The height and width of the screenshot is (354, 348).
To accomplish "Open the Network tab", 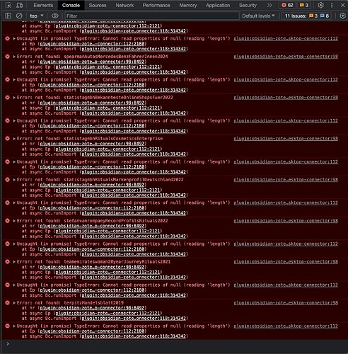I will click(x=124, y=5).
